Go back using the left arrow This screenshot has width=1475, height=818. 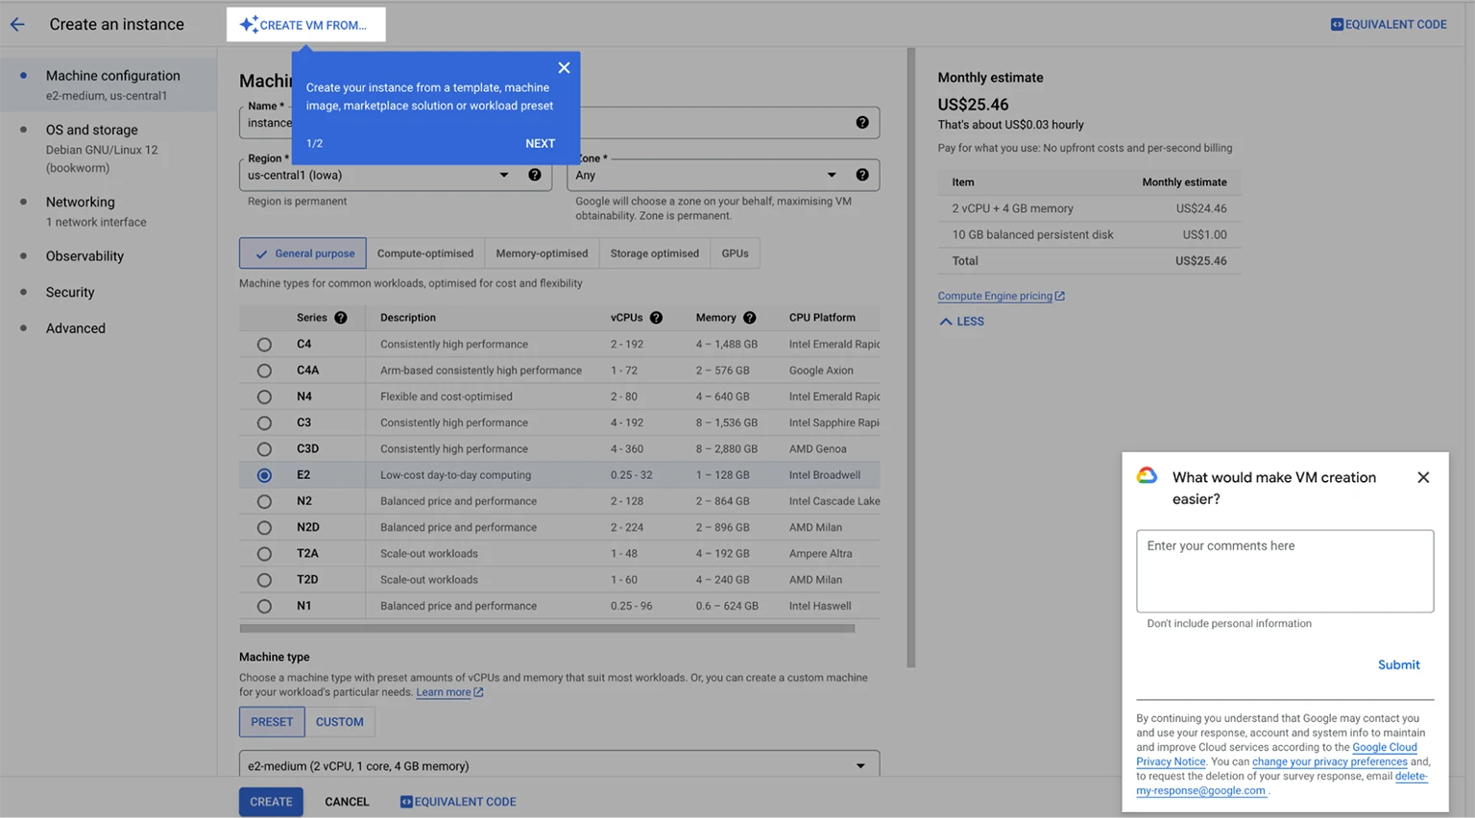pyautogui.click(x=17, y=25)
